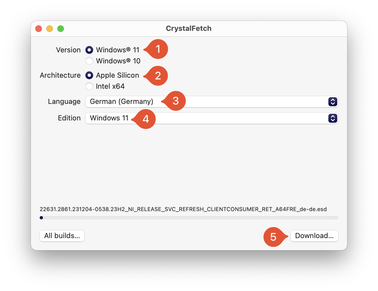The height and width of the screenshot is (291, 378).
Task: Click the Download... button
Action: pos(314,236)
